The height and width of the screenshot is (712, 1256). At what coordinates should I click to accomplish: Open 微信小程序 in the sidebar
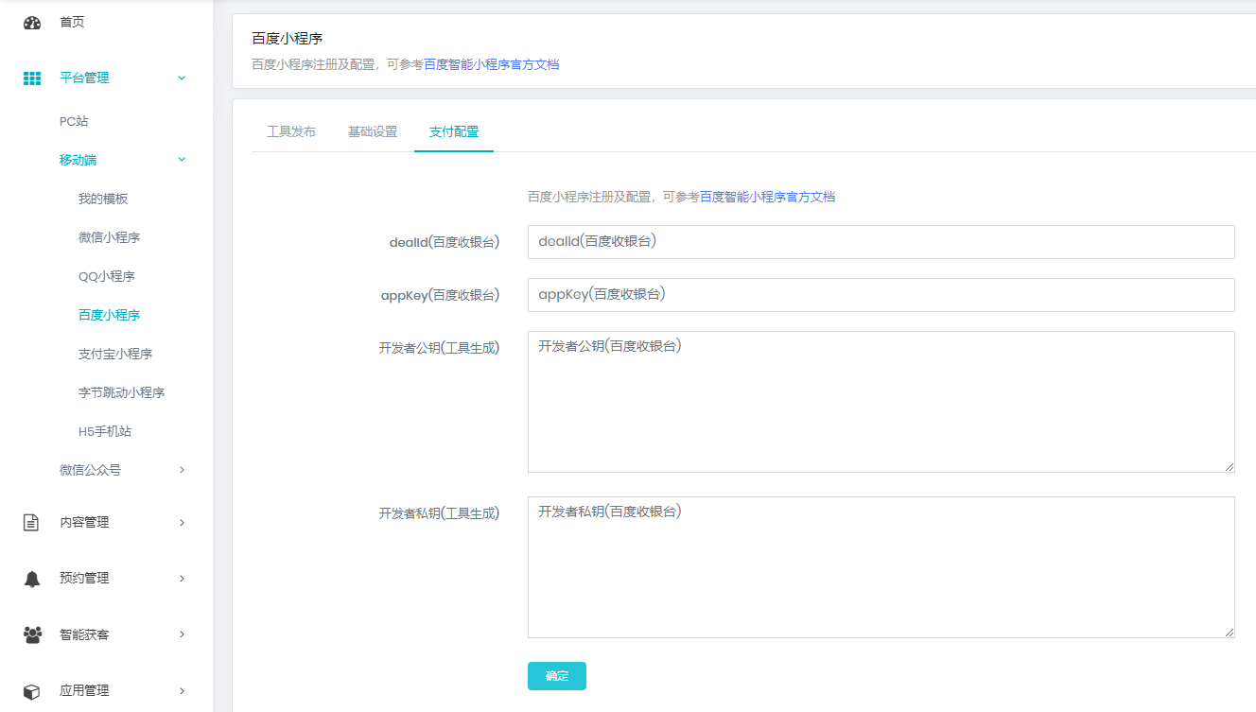pyautogui.click(x=109, y=238)
